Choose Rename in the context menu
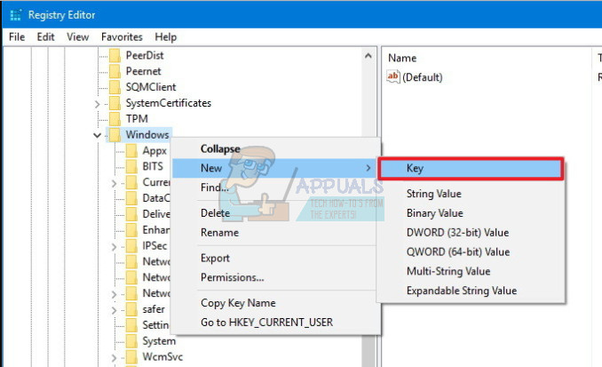602x367 pixels. pyautogui.click(x=276, y=233)
